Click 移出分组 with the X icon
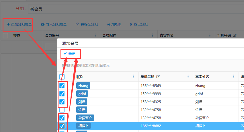The height and width of the screenshot is (132, 244). point(138,25)
